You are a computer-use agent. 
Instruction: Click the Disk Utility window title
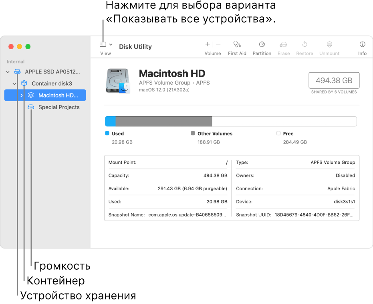[x=135, y=47]
